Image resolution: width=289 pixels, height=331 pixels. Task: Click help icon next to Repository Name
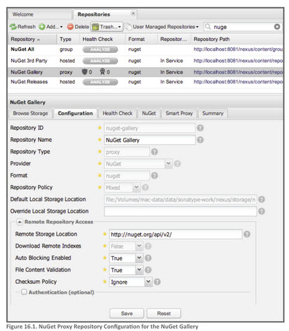pos(200,140)
